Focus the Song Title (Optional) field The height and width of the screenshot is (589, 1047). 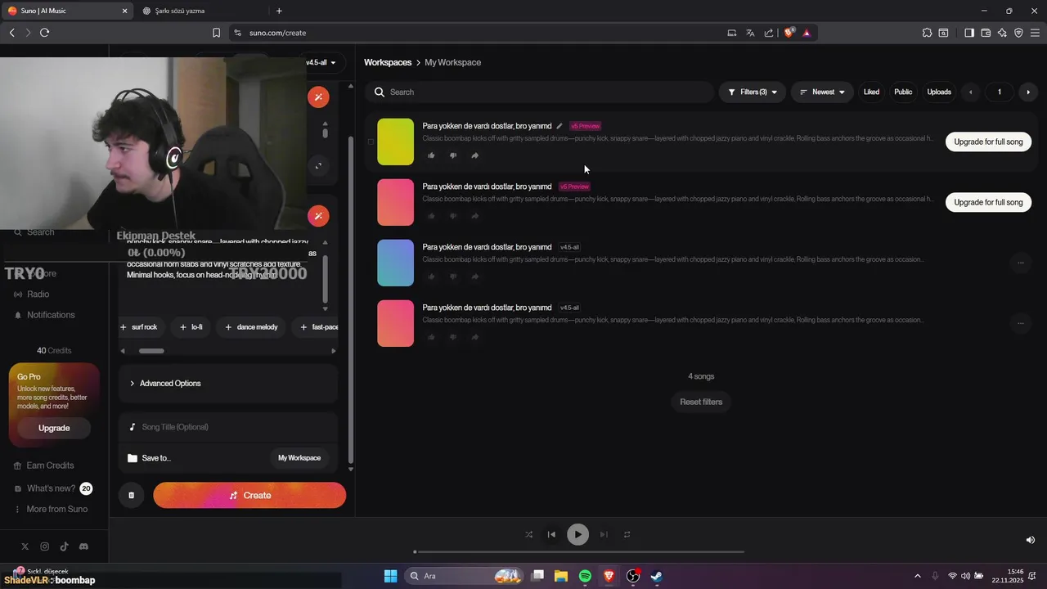228,427
